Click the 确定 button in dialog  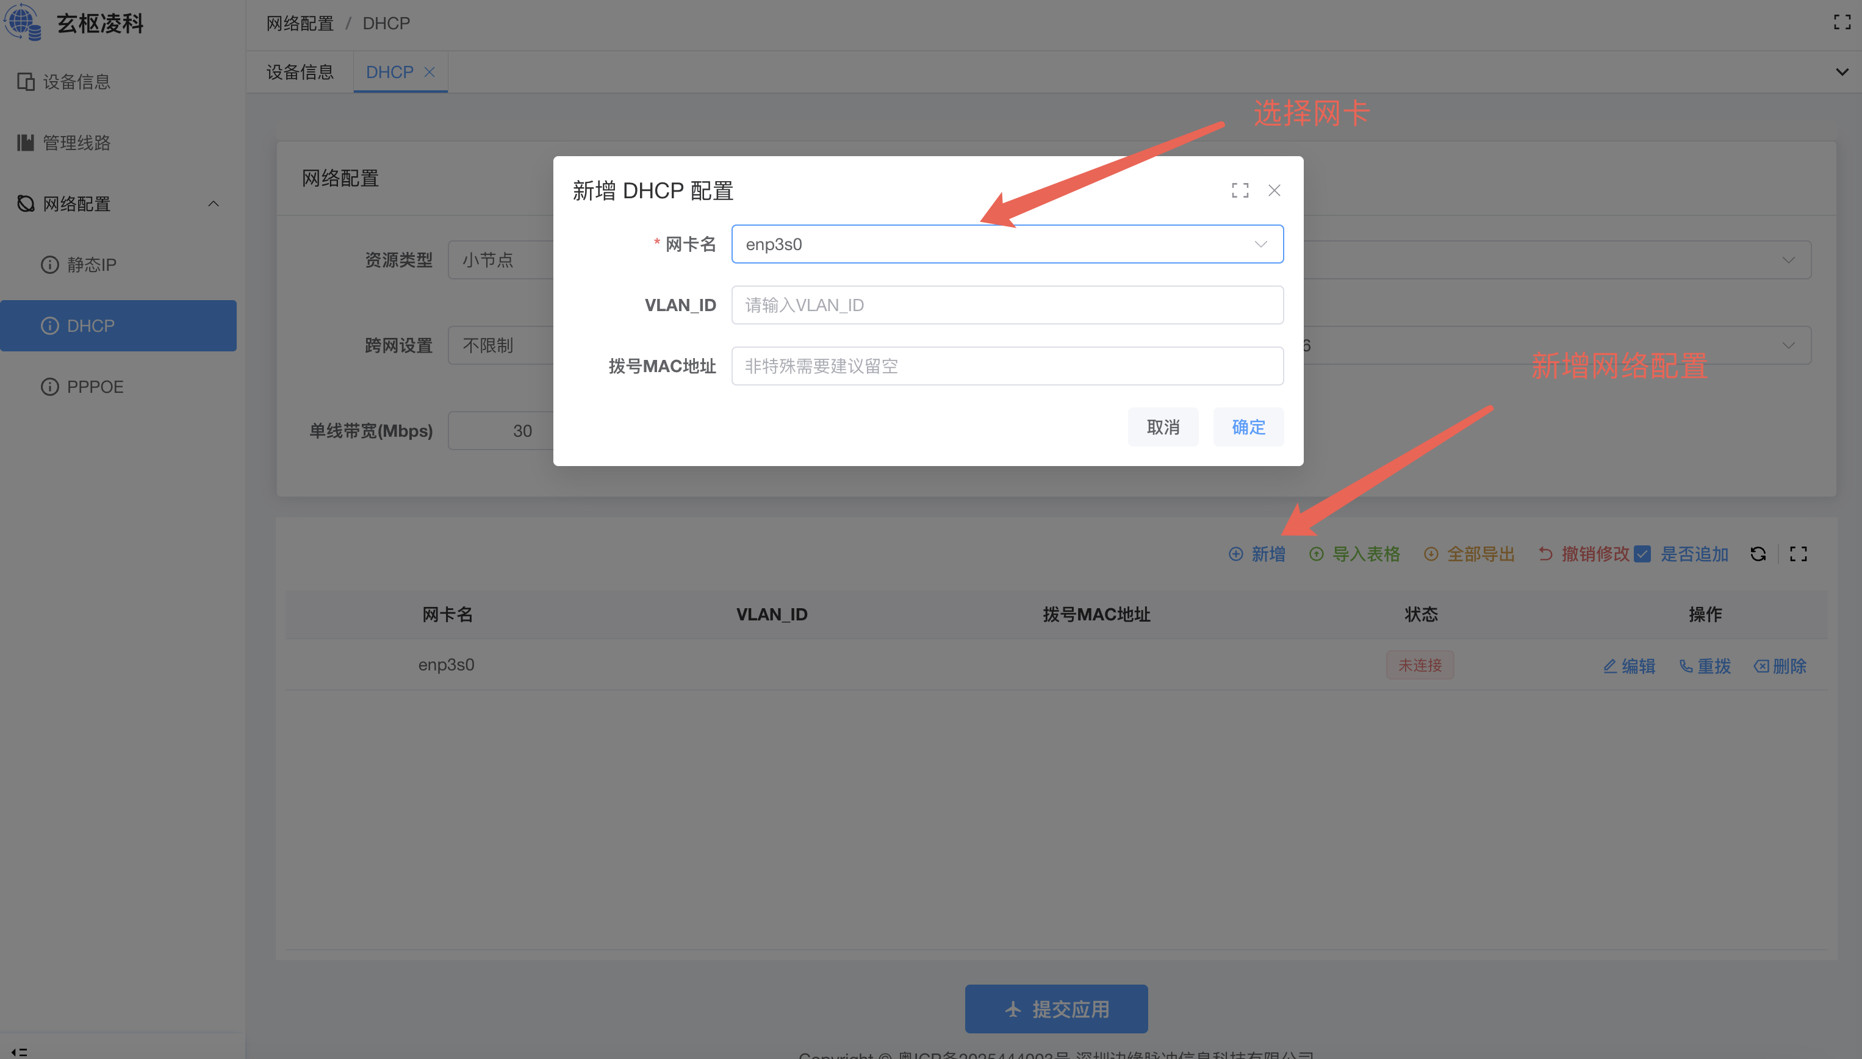pos(1248,427)
